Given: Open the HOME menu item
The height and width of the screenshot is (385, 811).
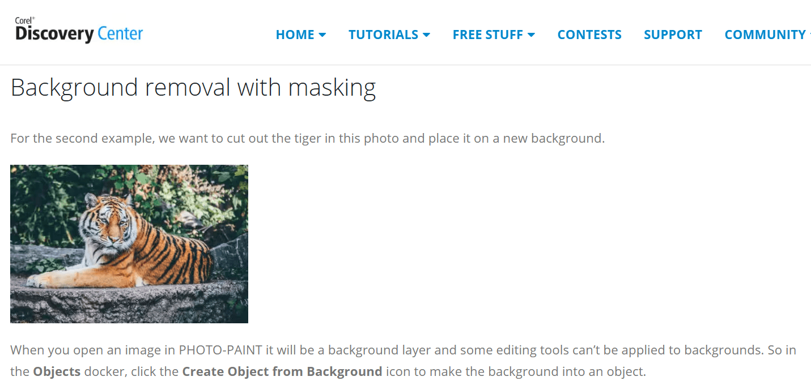Looking at the screenshot, I should click(295, 35).
